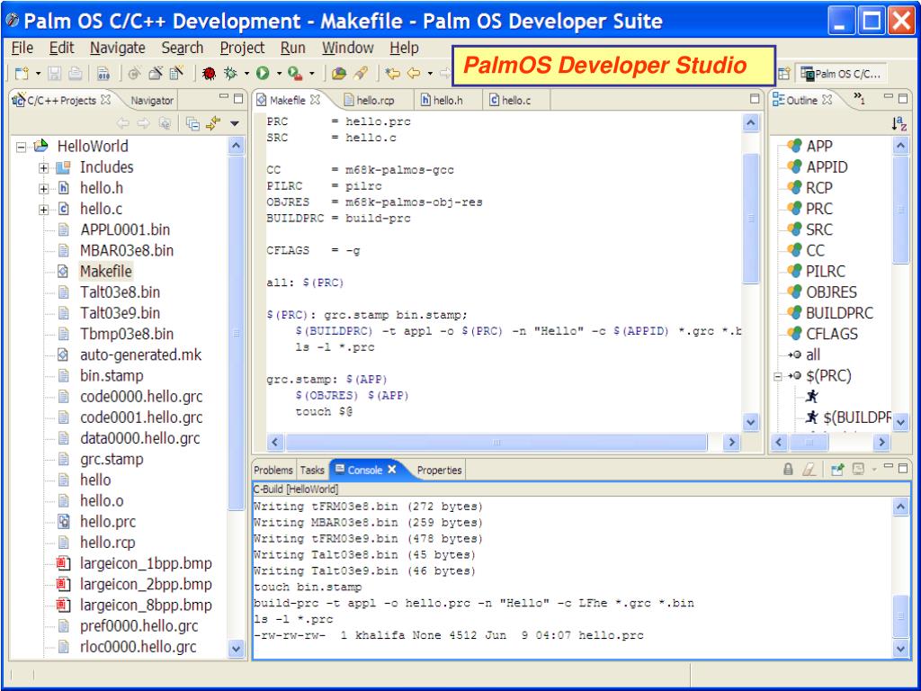921x691 pixels.
Task: Open the Problems tab
Action: click(273, 470)
